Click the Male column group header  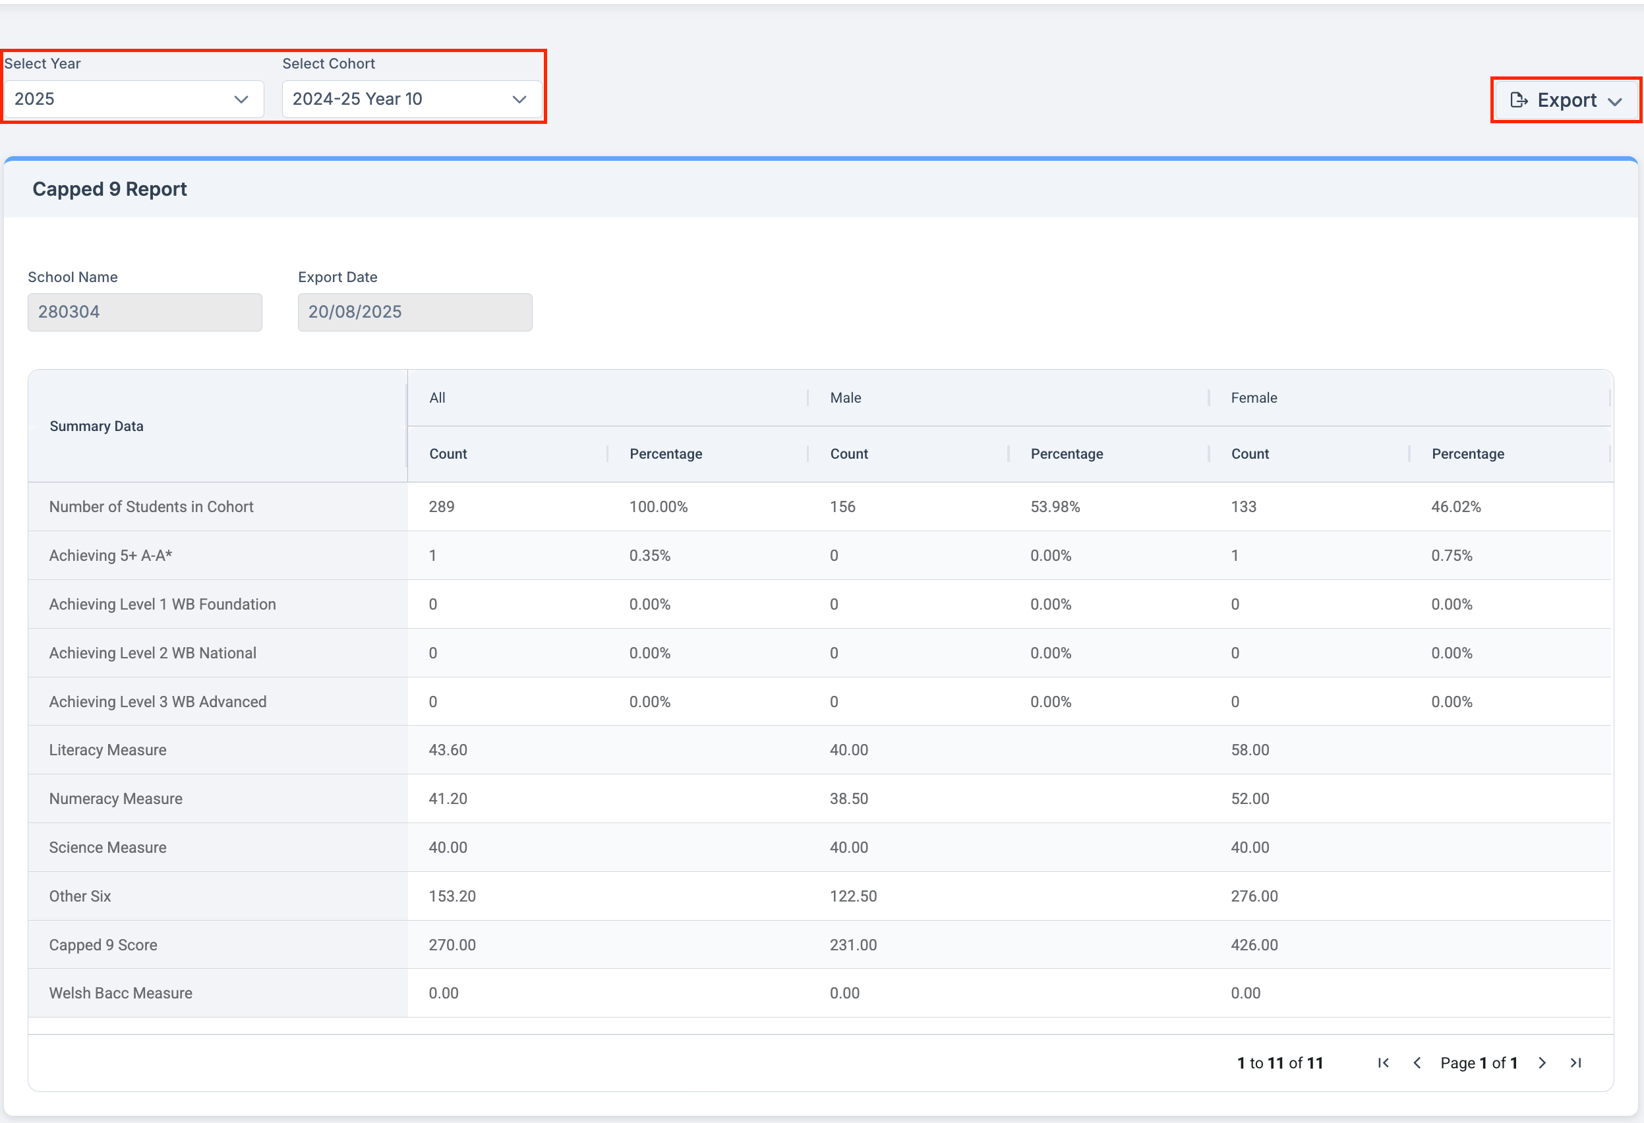845,397
